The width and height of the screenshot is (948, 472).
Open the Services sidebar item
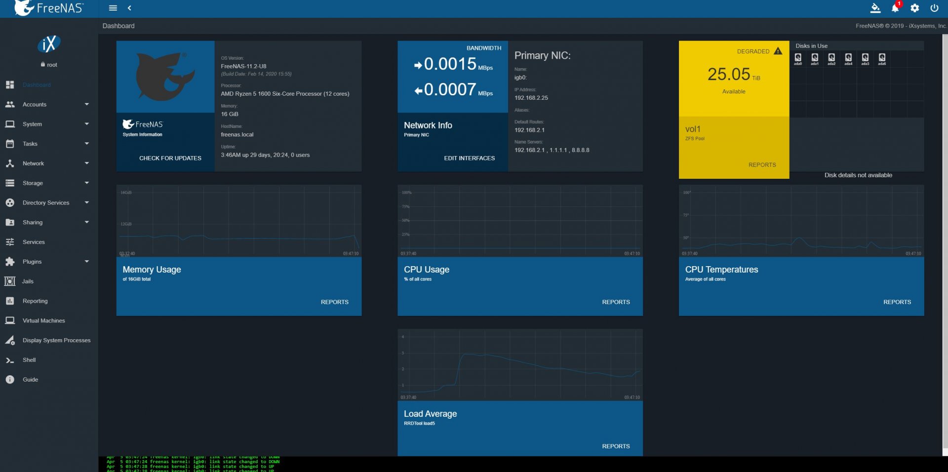click(49, 242)
